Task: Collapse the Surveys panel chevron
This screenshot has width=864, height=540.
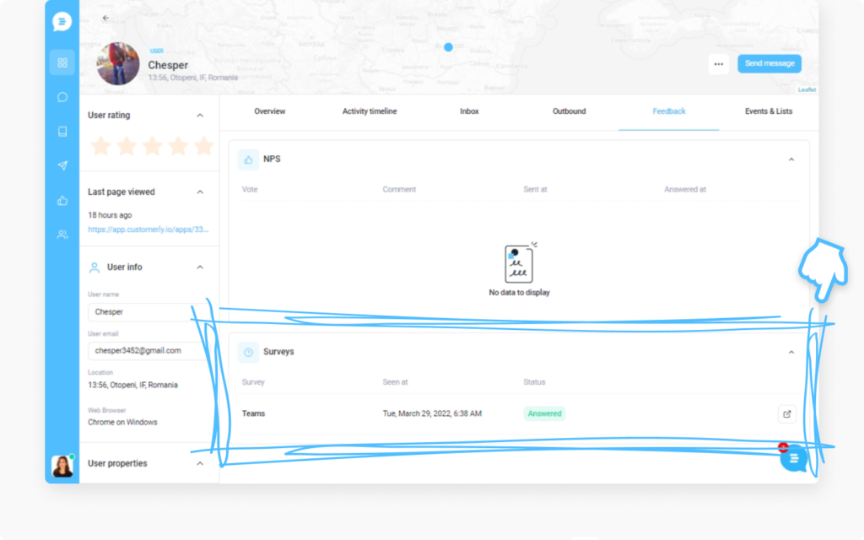Action: 791,352
